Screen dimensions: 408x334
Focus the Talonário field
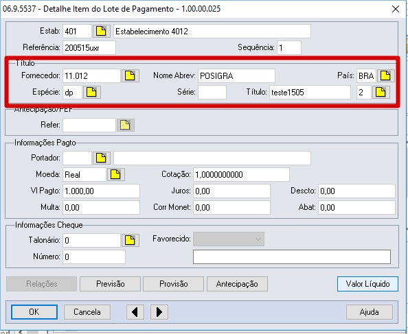coord(91,240)
